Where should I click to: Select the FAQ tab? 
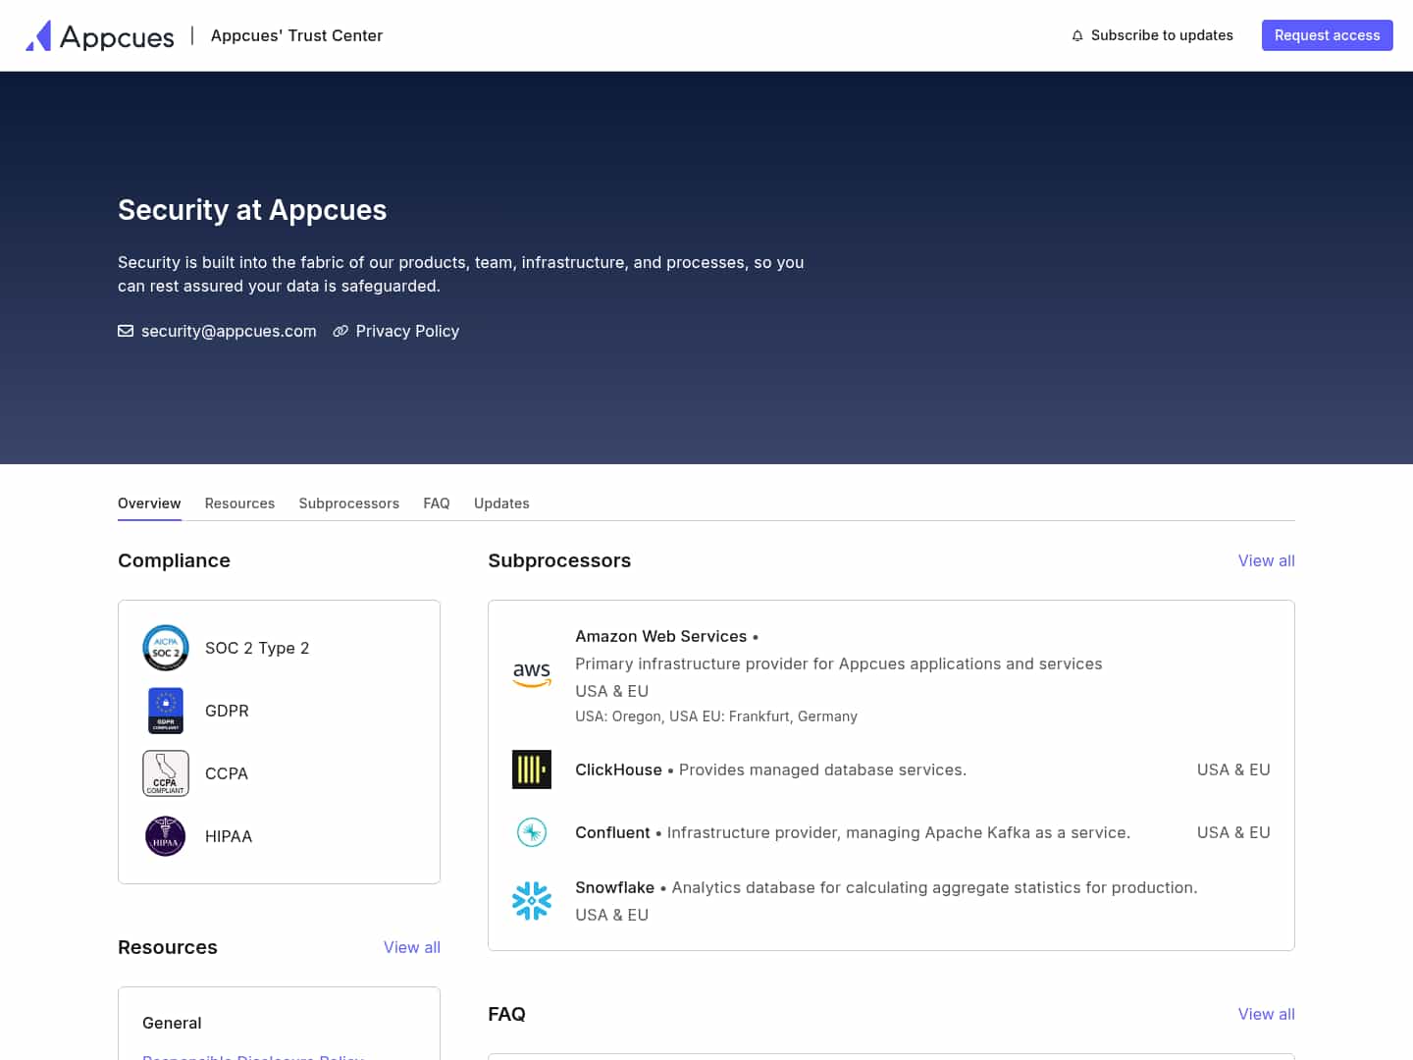coord(437,503)
